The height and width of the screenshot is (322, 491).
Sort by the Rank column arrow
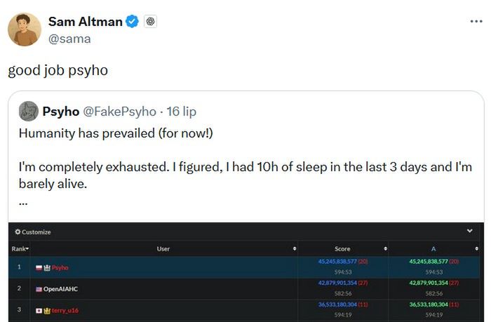[x=27, y=249]
